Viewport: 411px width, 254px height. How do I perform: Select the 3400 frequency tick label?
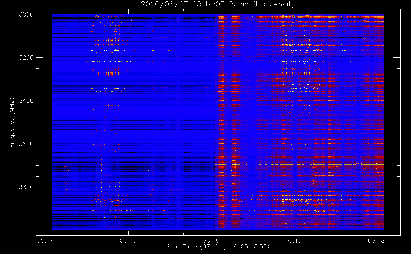(x=26, y=101)
